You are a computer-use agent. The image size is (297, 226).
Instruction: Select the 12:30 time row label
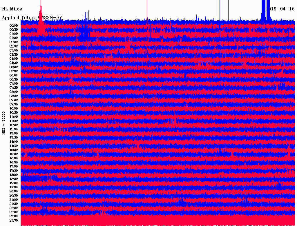(14, 129)
